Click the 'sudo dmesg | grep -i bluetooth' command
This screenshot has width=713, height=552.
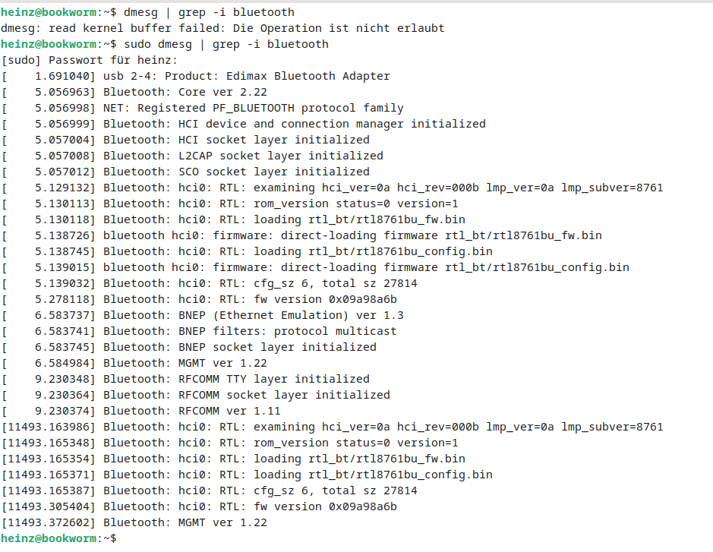pos(226,44)
